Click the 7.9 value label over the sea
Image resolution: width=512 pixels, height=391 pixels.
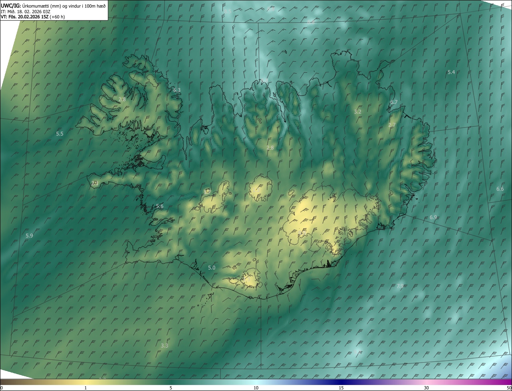point(400,286)
